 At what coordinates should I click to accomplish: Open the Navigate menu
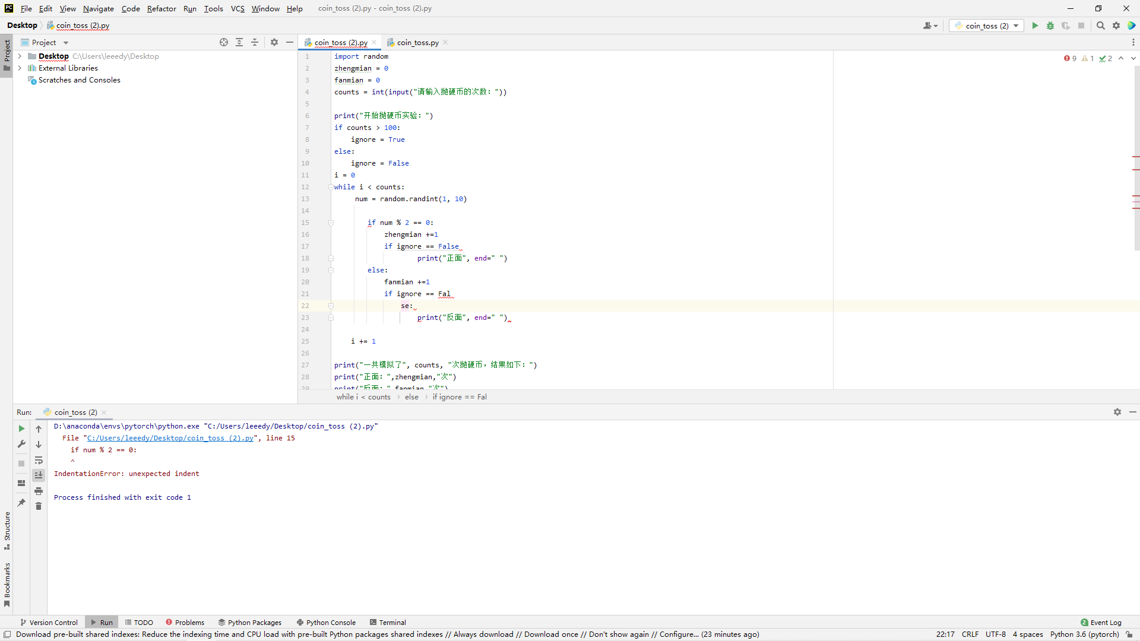[98, 8]
